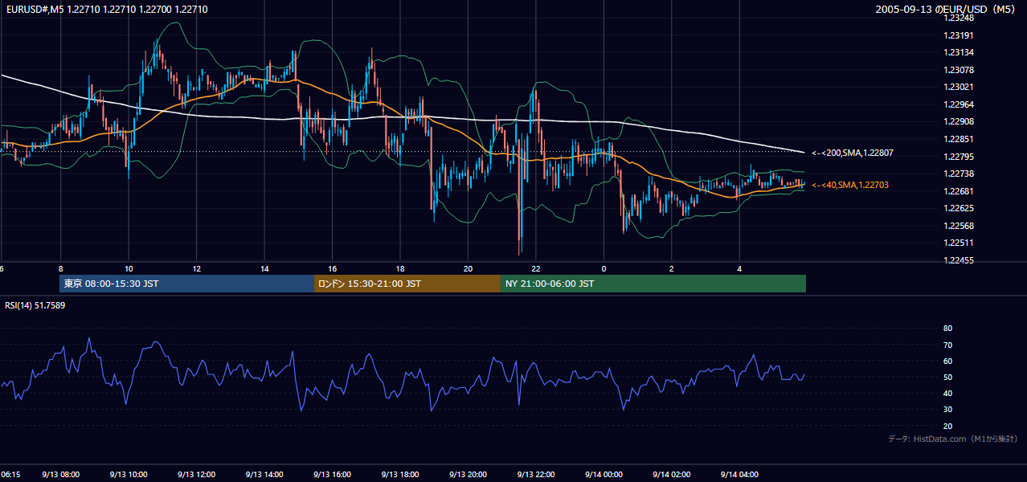This screenshot has width=1027, height=482.
Task: Click price level 1.22455 on the scale
Action: [x=959, y=260]
